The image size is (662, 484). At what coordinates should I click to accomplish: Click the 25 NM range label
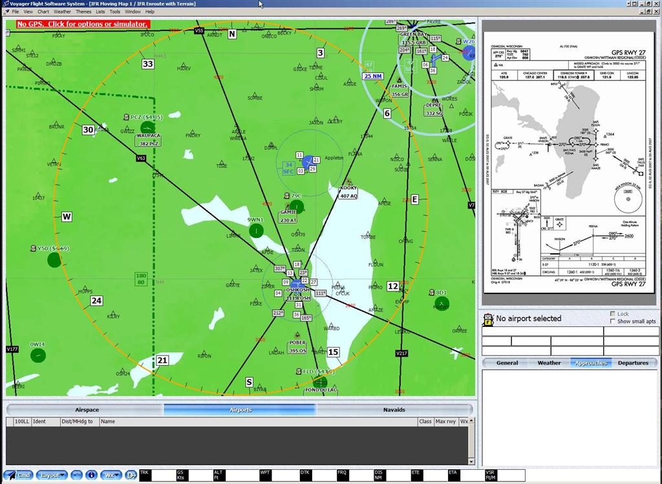click(373, 76)
